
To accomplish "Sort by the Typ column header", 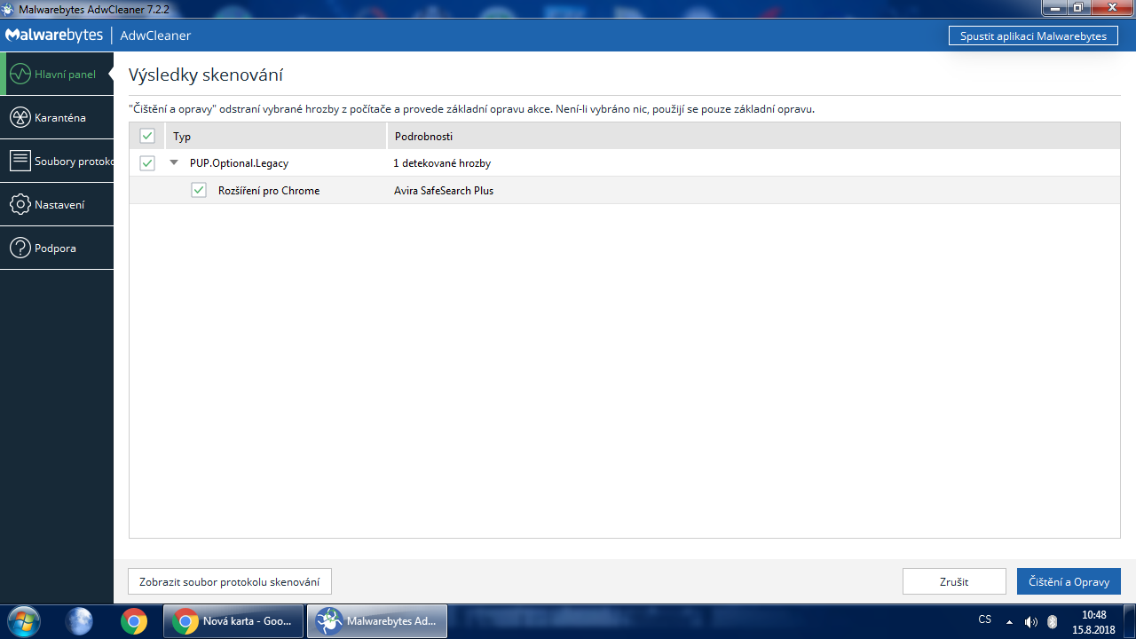I will (276, 137).
